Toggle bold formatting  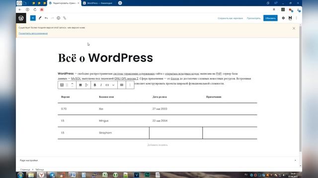[95, 85]
